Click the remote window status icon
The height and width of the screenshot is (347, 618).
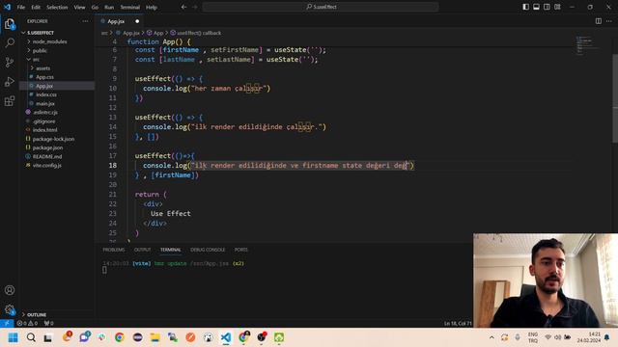coord(7,324)
